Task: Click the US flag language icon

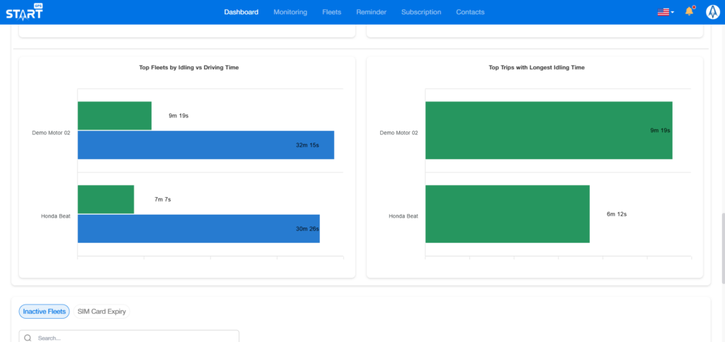Action: point(663,12)
